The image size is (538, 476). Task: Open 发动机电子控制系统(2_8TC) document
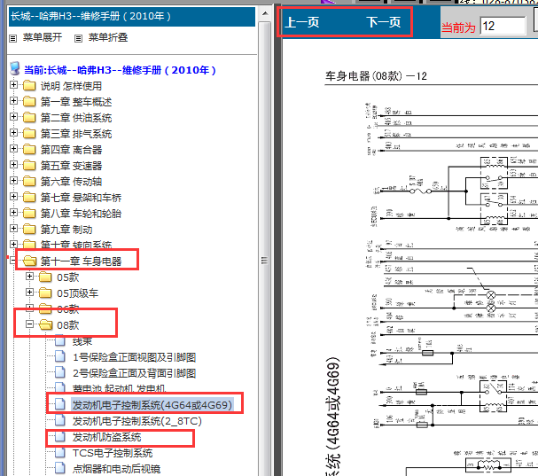coord(136,421)
